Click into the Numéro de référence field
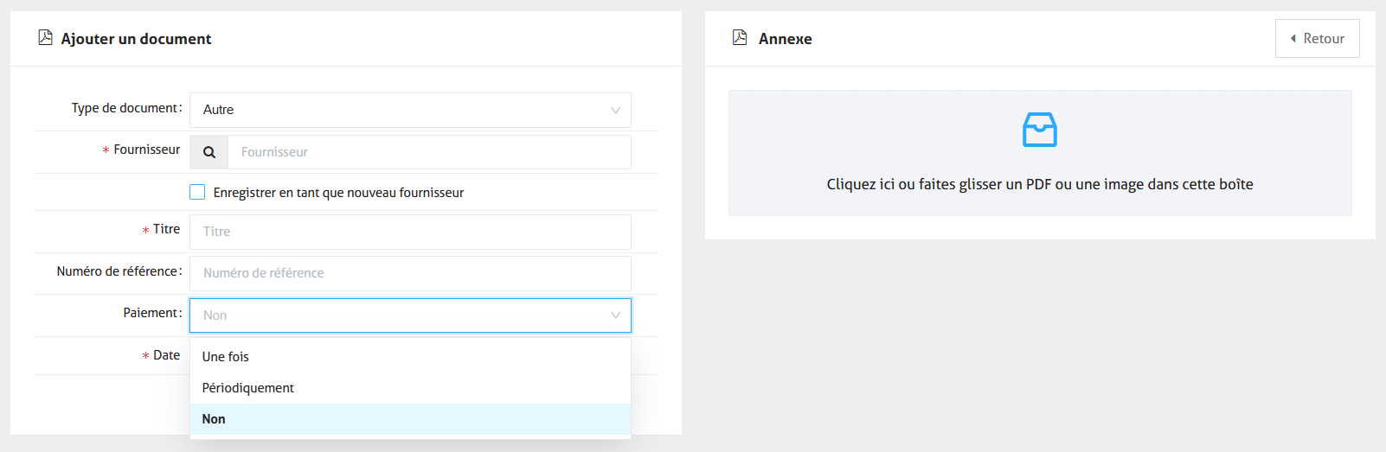This screenshot has height=452, width=1386. pos(409,273)
